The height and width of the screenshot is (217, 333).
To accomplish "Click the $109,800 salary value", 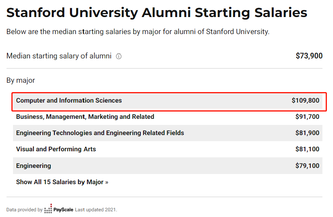I will [305, 101].
